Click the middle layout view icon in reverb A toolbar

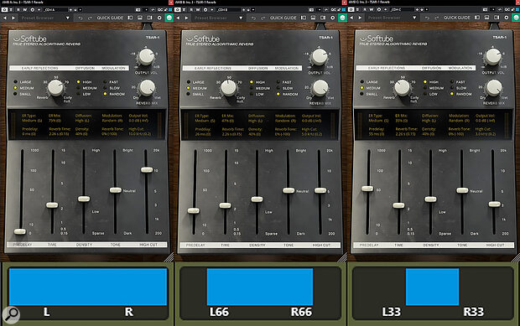click(x=139, y=18)
